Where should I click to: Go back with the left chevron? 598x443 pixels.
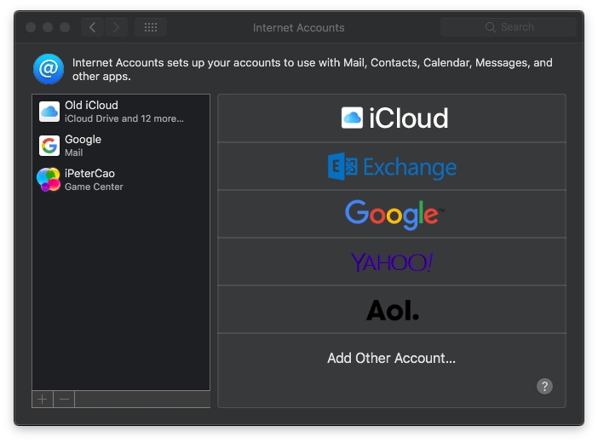[x=92, y=27]
